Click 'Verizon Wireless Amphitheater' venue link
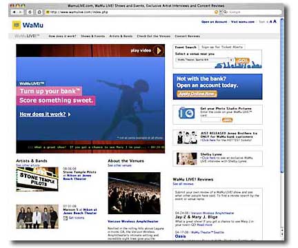The width and height of the screenshot is (298, 248). pos(133,222)
